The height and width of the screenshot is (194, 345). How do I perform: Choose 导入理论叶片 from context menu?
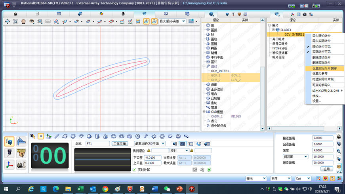321,36
